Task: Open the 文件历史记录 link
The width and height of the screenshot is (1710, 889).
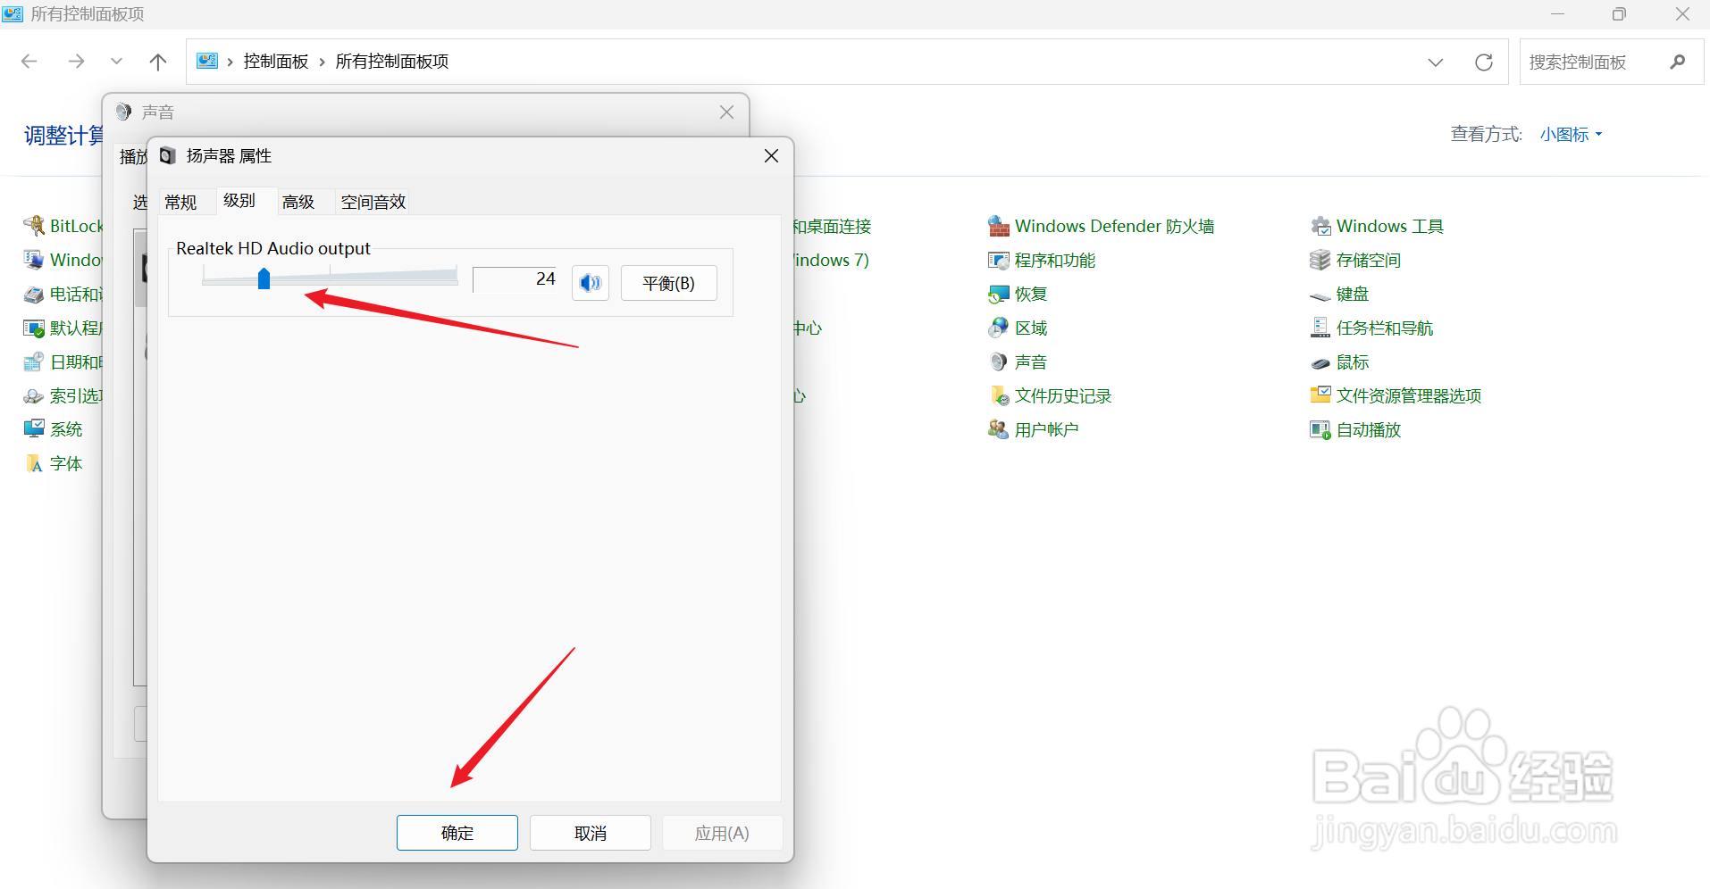Action: point(1062,396)
